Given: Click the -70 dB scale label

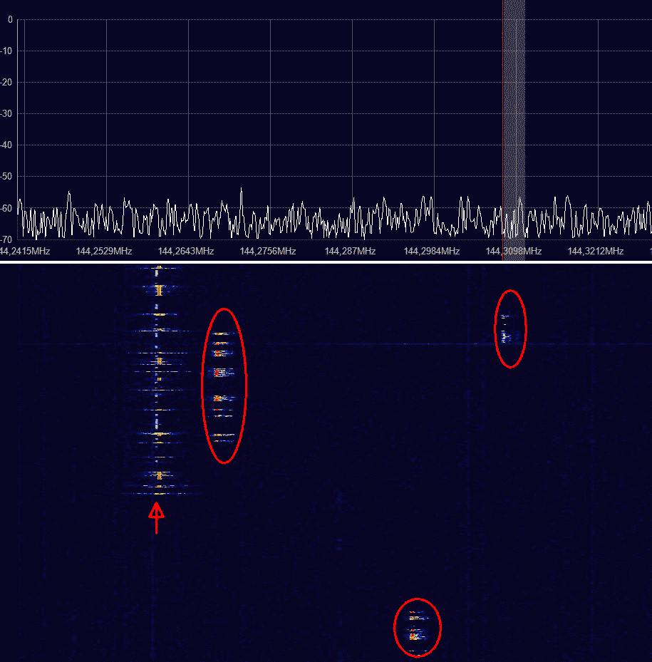Looking at the screenshot, I should pos(6,239).
